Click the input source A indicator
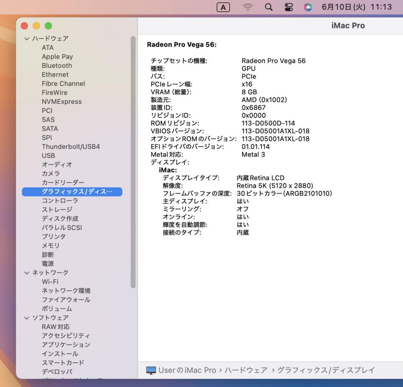The width and height of the screenshot is (403, 387). (x=223, y=7)
